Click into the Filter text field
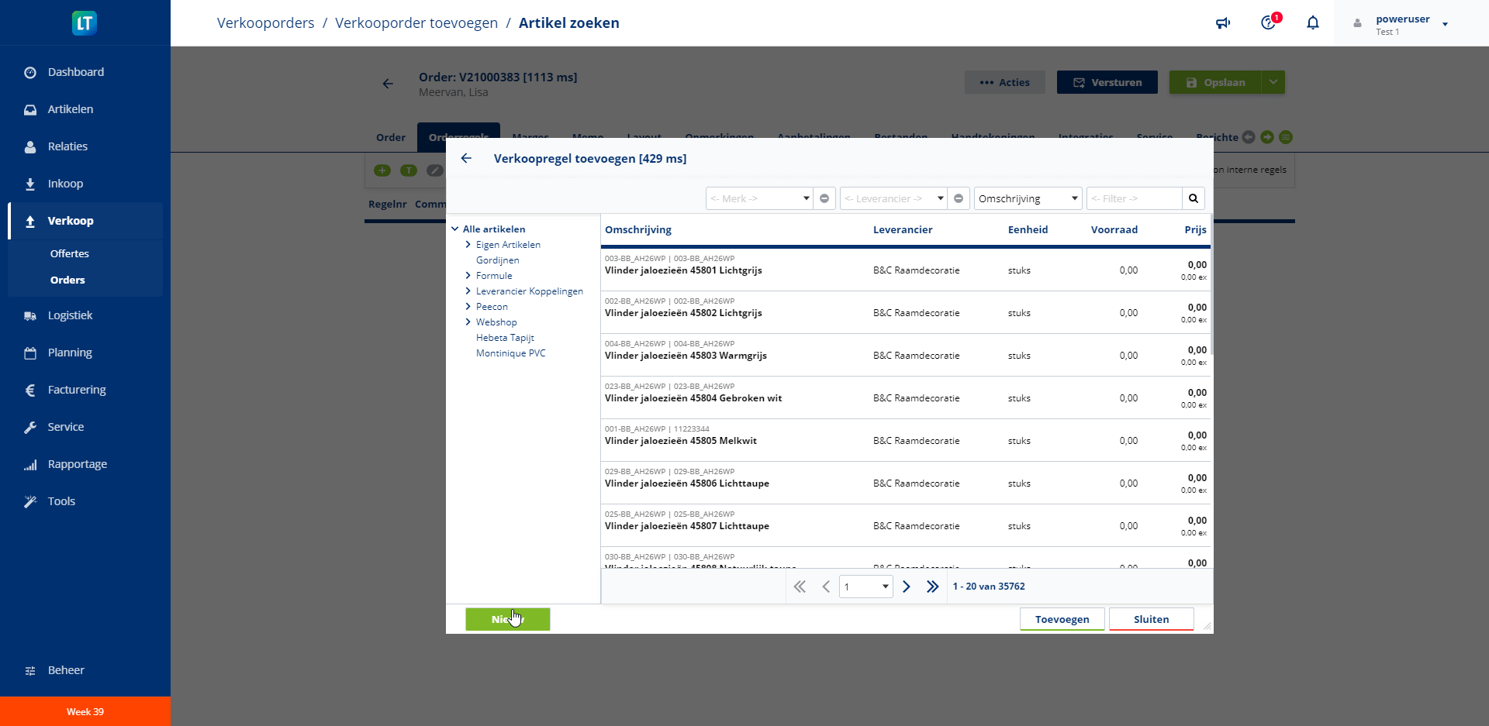This screenshot has height=726, width=1489. tap(1134, 199)
